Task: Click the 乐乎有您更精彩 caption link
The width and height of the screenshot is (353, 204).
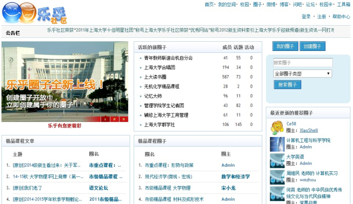Action: click(65, 126)
